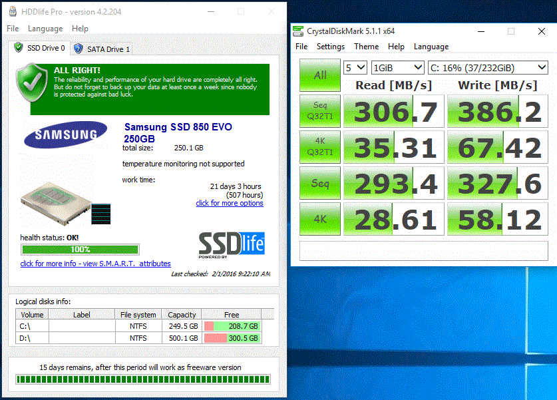The height and width of the screenshot is (400, 557).
Task: Click the Label column header
Action: [82, 314]
